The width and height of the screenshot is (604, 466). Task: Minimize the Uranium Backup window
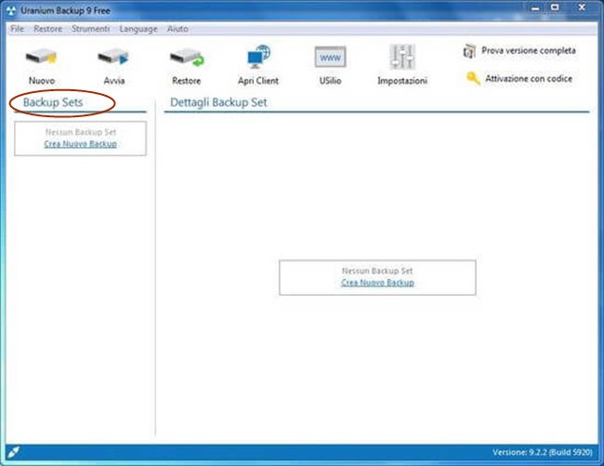(x=535, y=7)
